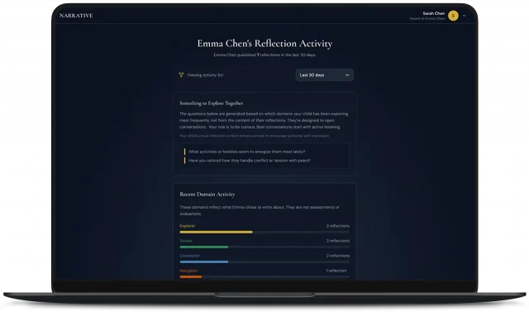The width and height of the screenshot is (529, 316).
Task: Click the Sarah Chen name text
Action: [x=433, y=13]
